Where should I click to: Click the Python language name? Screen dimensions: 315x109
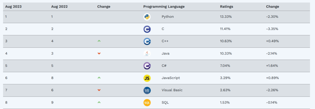pos(168,17)
